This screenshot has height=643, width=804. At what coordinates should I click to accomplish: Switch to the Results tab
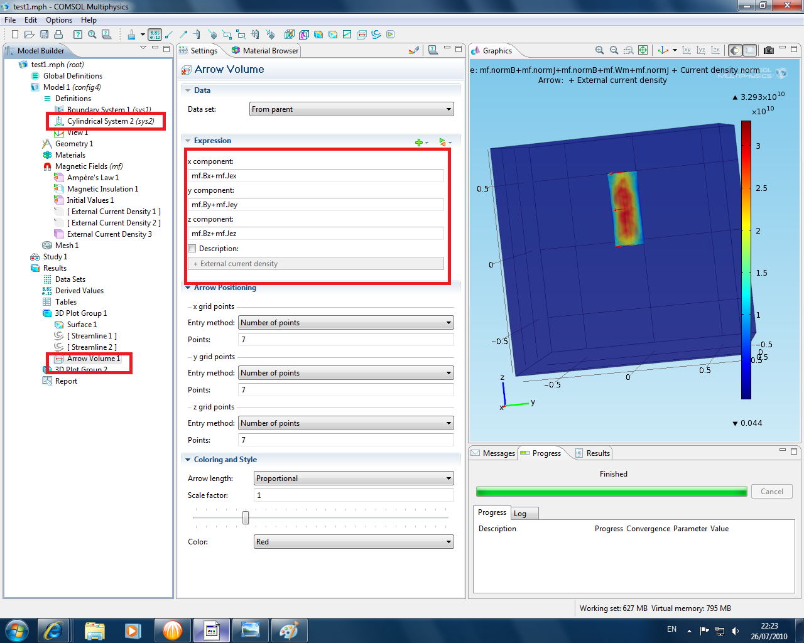tap(592, 453)
